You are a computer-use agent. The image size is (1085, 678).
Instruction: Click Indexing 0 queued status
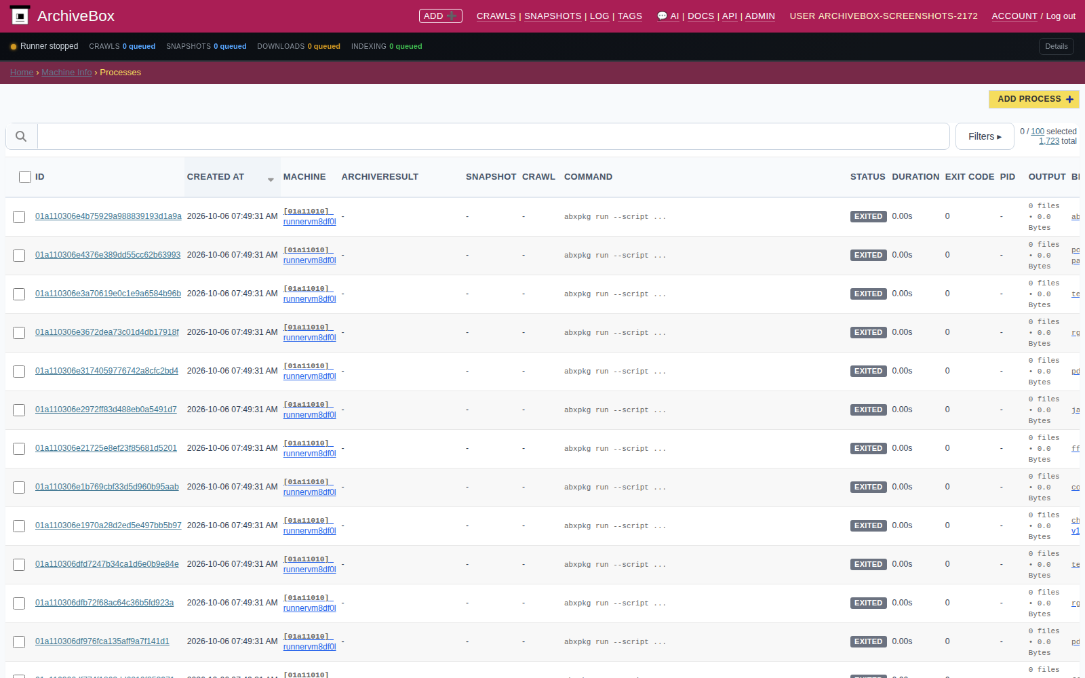387,47
